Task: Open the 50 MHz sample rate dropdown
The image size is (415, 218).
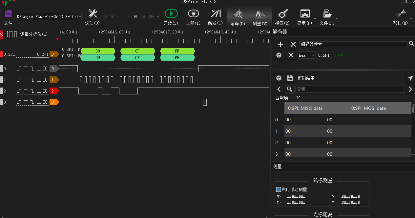Action: pyautogui.click(x=150, y=16)
